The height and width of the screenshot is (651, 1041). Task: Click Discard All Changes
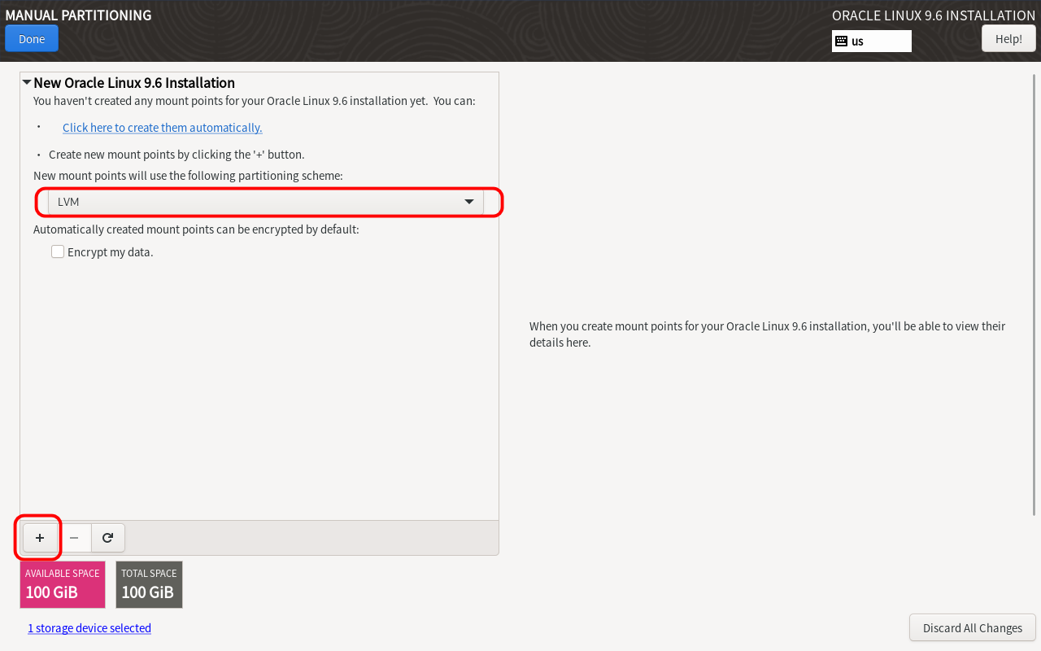972,628
